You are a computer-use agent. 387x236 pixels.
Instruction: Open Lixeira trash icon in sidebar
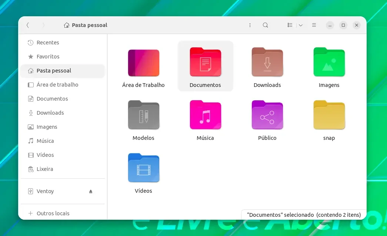[31, 169]
